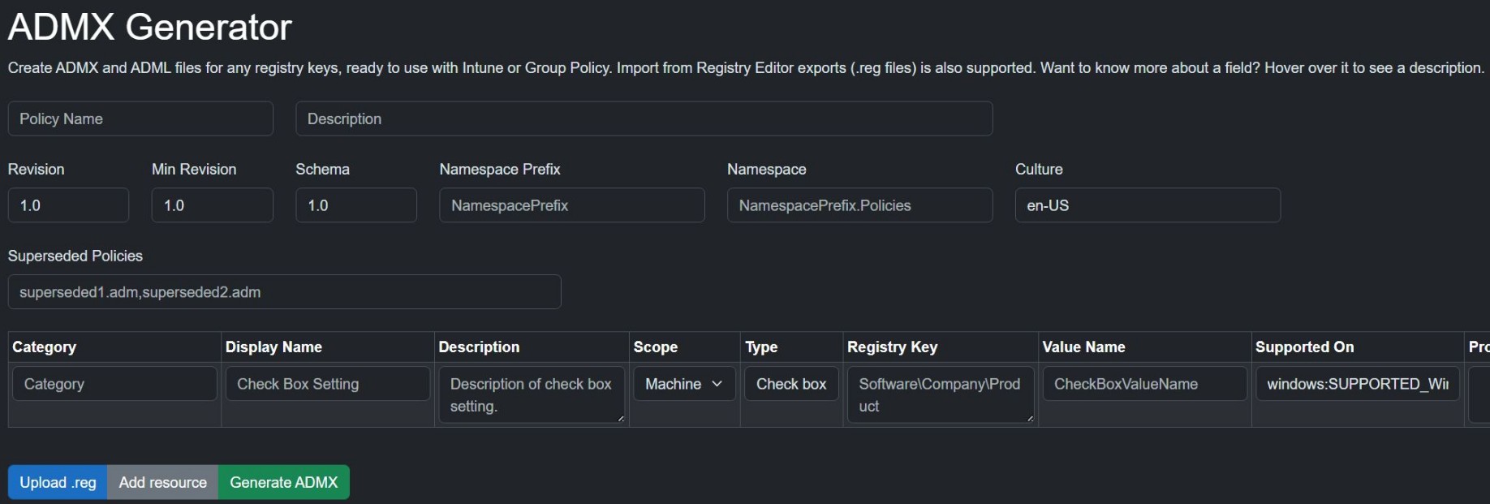Click the Min Revision input box

click(212, 205)
